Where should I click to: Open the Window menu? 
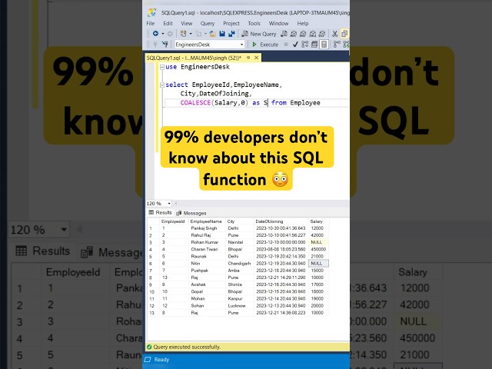[x=278, y=23]
